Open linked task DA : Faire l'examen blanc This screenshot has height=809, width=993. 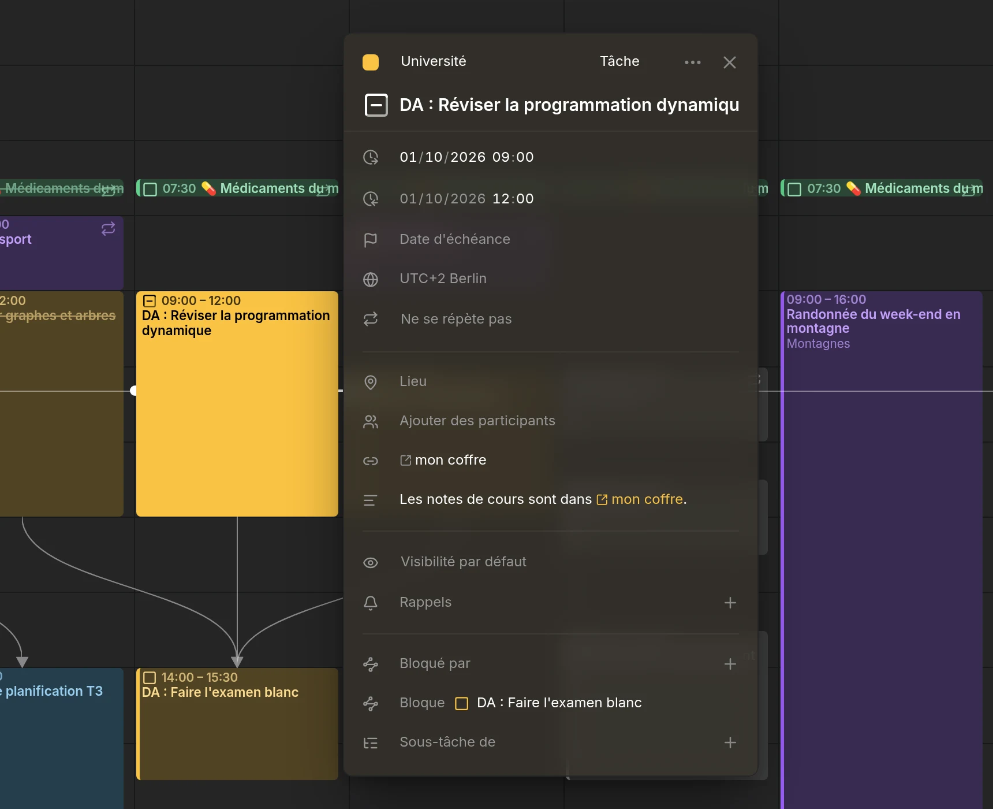559,703
